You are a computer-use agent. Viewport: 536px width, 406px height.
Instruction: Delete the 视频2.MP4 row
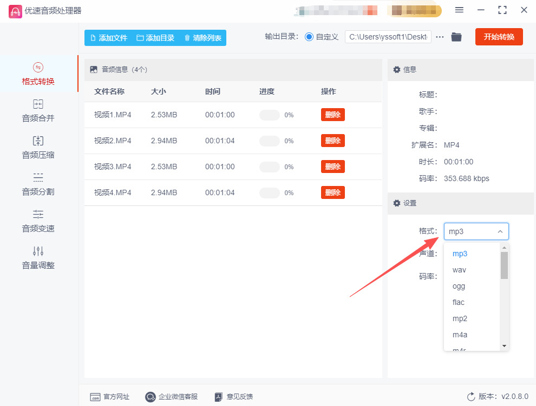332,141
